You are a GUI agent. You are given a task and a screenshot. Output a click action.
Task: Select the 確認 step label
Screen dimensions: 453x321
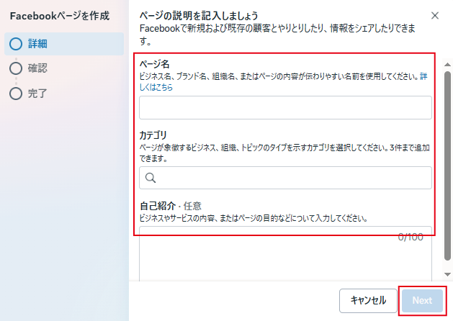38,68
